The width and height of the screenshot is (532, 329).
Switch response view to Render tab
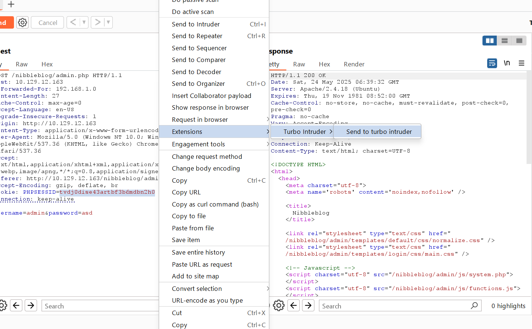tap(354, 64)
